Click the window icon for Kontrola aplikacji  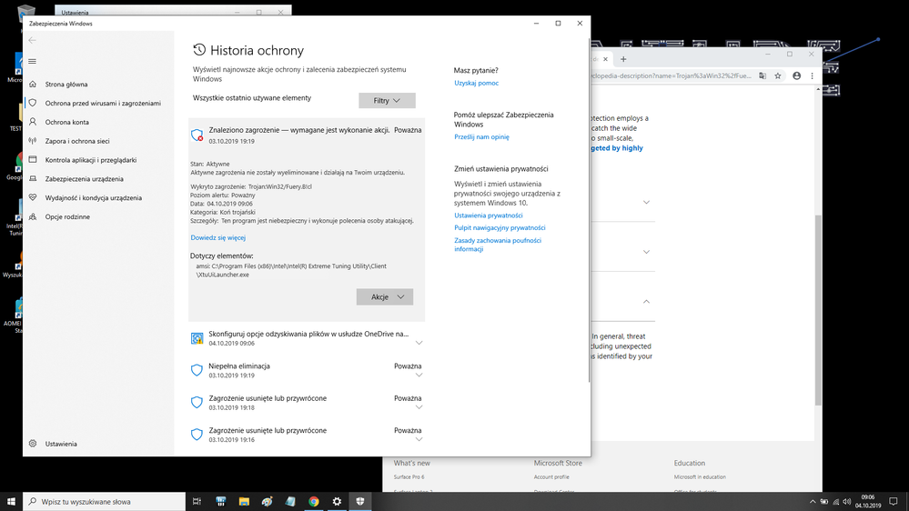(x=33, y=159)
